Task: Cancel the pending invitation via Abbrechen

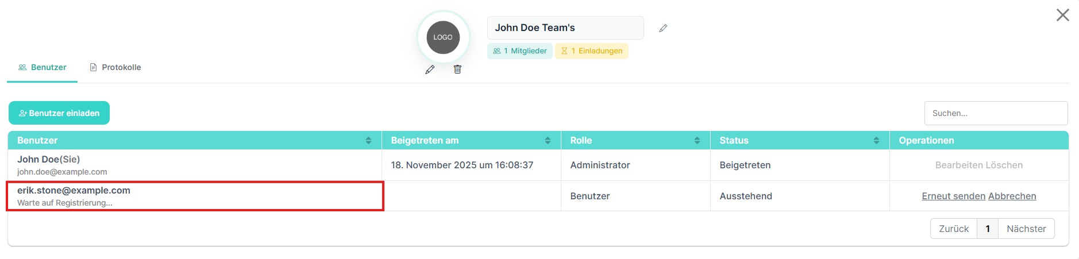Action: (1012, 196)
